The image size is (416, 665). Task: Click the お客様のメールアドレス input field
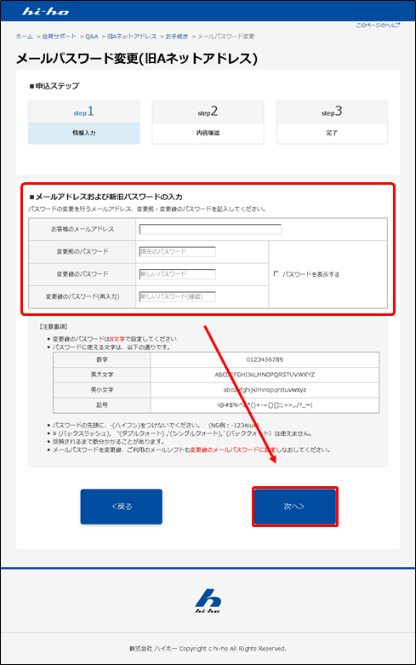[x=210, y=229]
